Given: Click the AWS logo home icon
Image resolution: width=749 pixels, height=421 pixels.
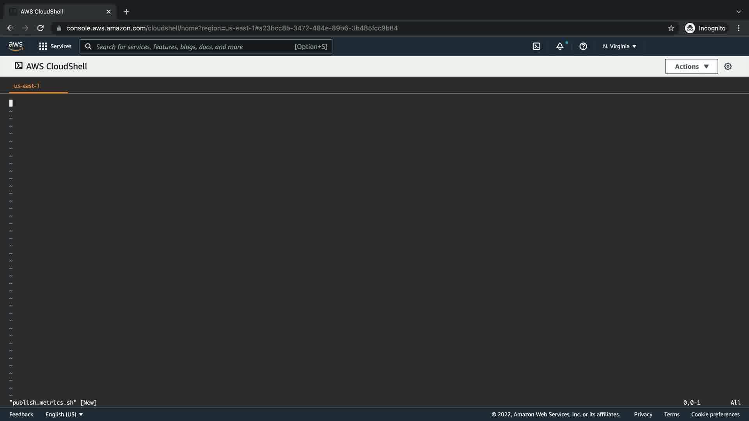Looking at the screenshot, I should pyautogui.click(x=16, y=46).
